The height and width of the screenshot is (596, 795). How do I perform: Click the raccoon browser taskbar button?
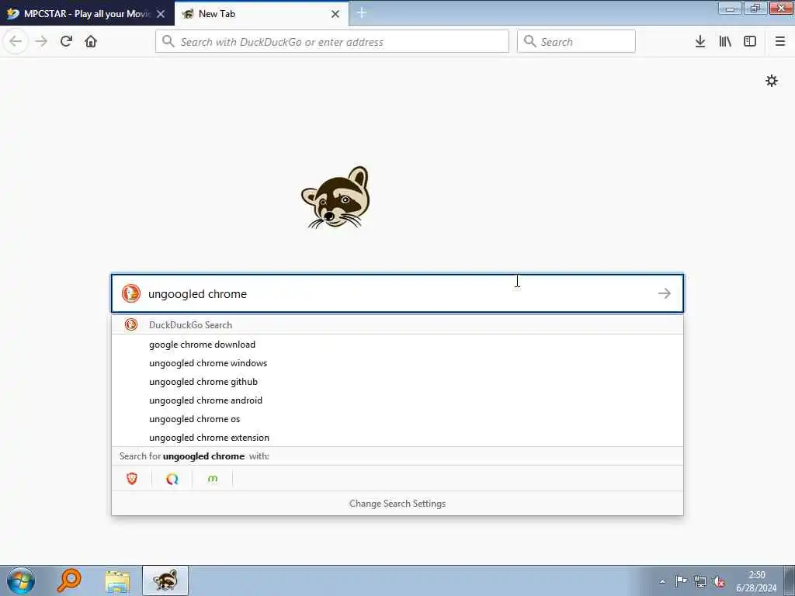(x=165, y=580)
